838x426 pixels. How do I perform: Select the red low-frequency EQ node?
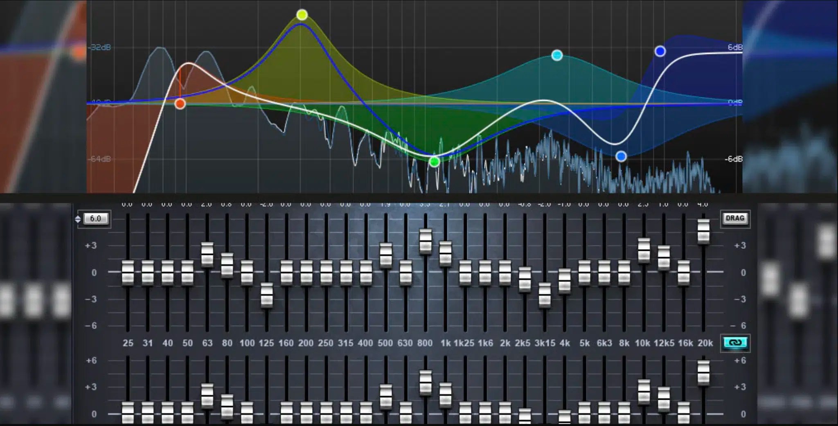[179, 104]
